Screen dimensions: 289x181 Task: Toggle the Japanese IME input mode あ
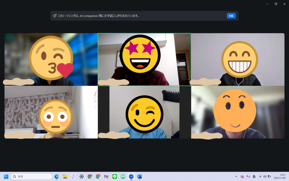[254, 176]
